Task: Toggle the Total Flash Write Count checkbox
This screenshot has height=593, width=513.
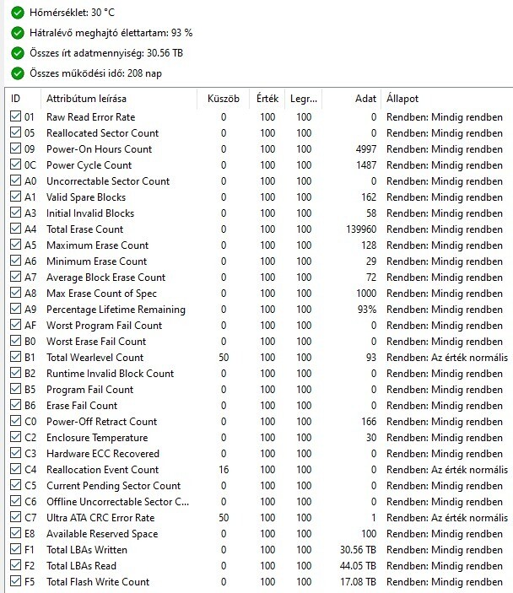Action: click(x=15, y=581)
